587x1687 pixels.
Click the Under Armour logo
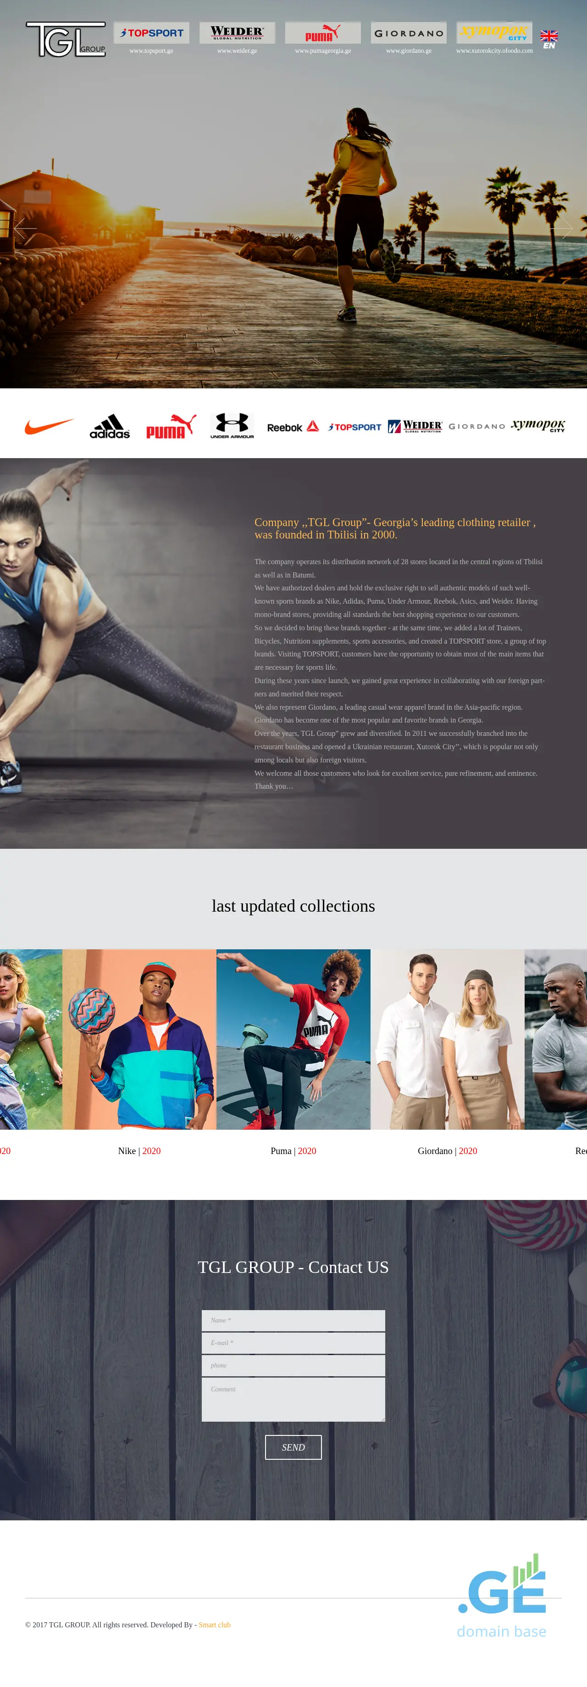coord(232,426)
